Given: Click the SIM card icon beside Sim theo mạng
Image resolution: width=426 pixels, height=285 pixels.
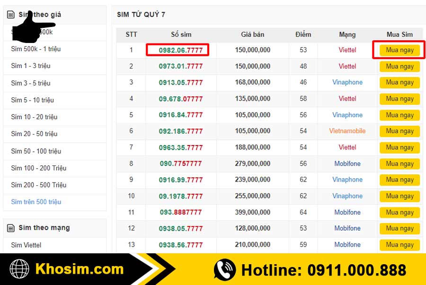Looking at the screenshot, I should [11, 228].
